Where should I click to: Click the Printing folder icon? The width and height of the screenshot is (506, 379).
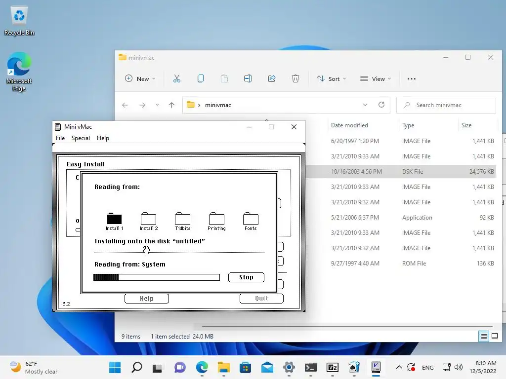(216, 219)
